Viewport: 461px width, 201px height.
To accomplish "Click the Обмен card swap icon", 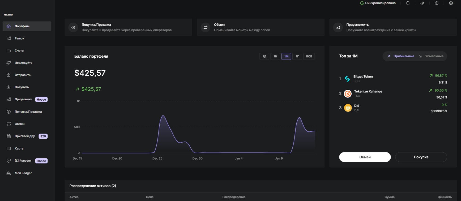I will (x=206, y=27).
